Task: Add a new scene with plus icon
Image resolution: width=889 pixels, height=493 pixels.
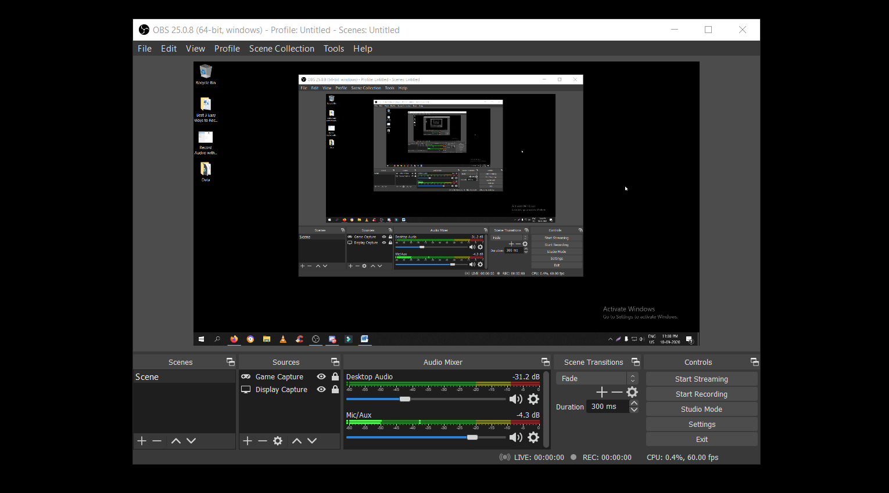Action: pos(142,441)
